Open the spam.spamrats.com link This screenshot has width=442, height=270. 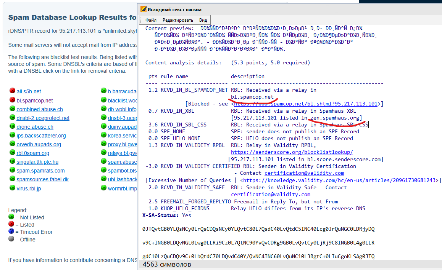(40, 171)
